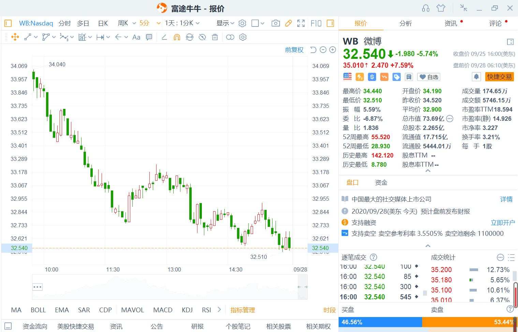Screen dimensions: 518x332
Task: Open 详情 company details link
Action: [x=506, y=199]
